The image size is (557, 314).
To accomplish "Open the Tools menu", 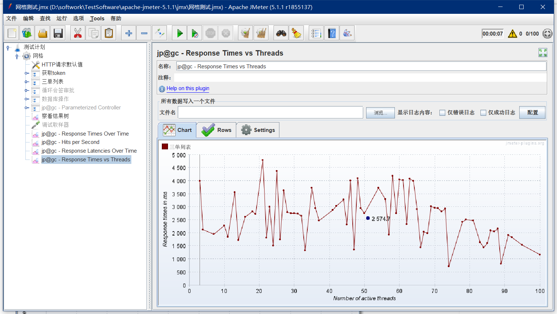I will 97,19.
